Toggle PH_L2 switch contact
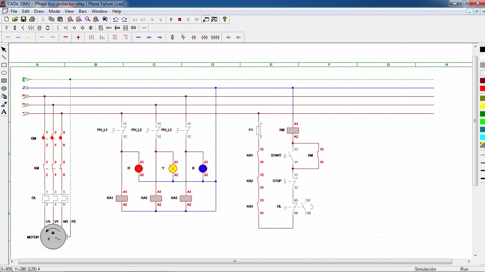The width and height of the screenshot is (485, 272). point(153,130)
